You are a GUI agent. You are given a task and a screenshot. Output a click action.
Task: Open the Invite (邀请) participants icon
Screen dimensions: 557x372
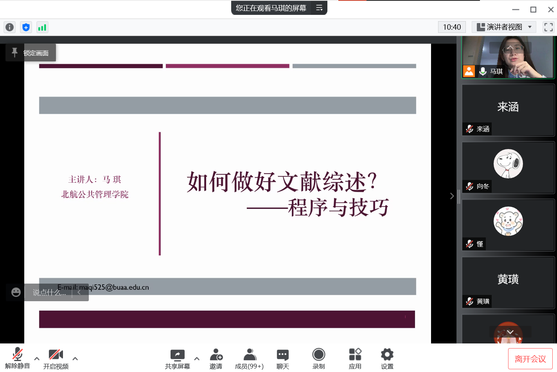coord(216,359)
